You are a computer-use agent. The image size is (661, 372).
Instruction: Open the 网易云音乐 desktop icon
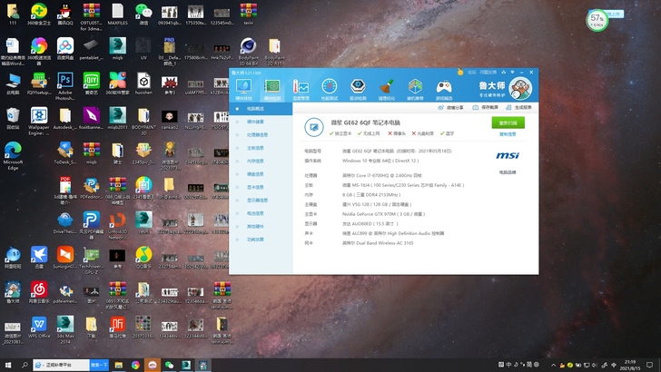pos(39,292)
